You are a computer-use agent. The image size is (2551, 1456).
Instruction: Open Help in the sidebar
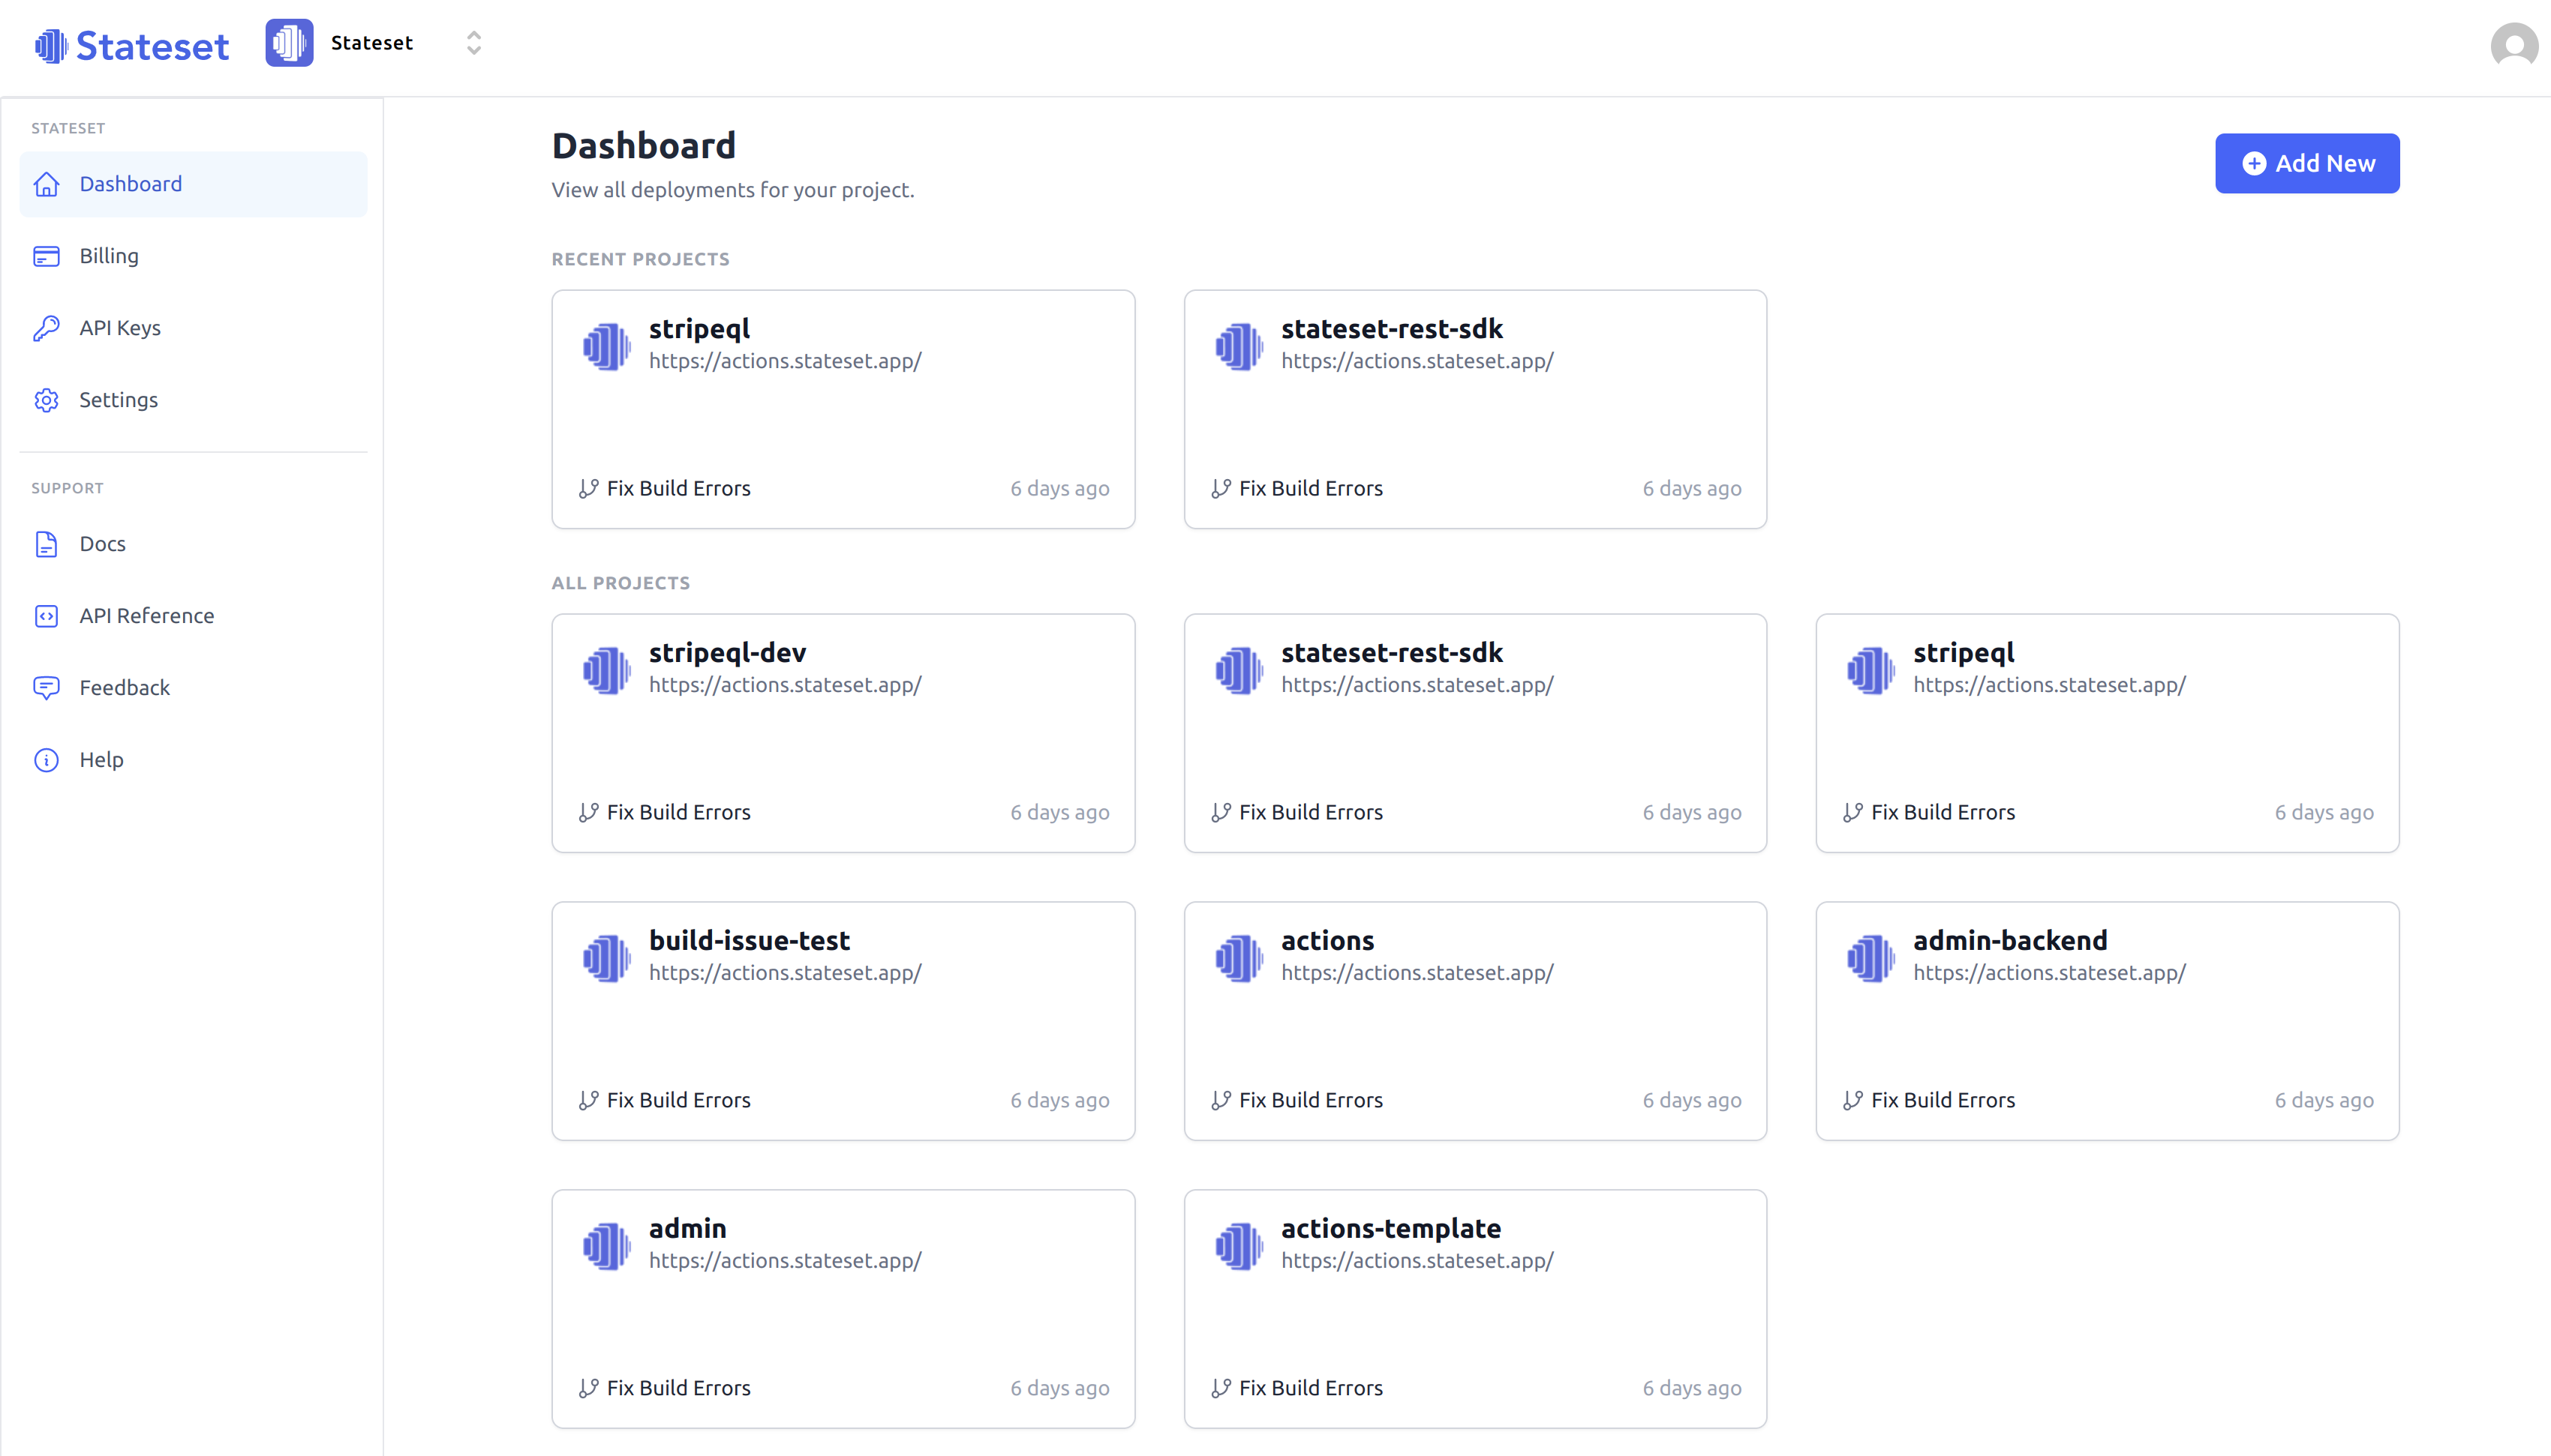193,760
